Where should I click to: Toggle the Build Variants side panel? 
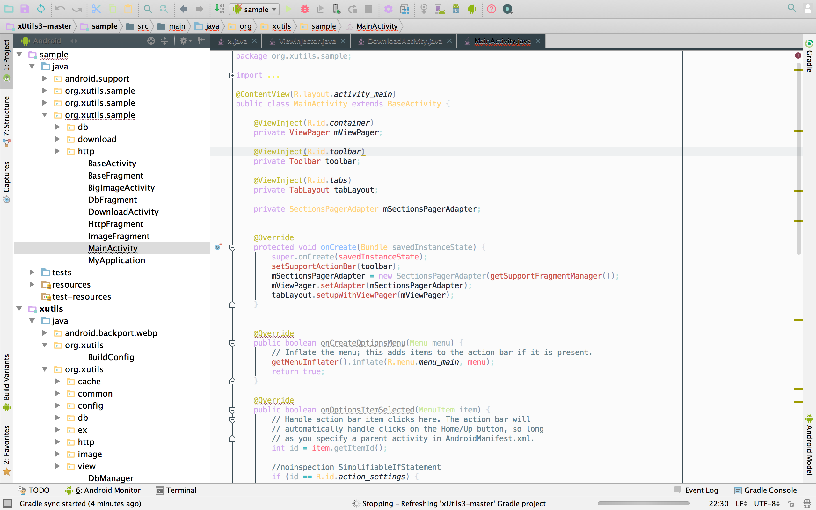pos(6,382)
